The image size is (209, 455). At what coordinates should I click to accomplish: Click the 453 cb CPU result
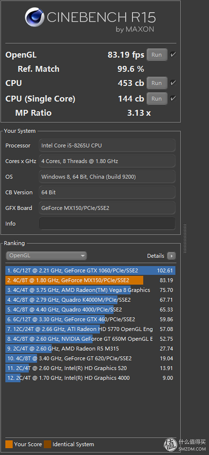click(131, 83)
